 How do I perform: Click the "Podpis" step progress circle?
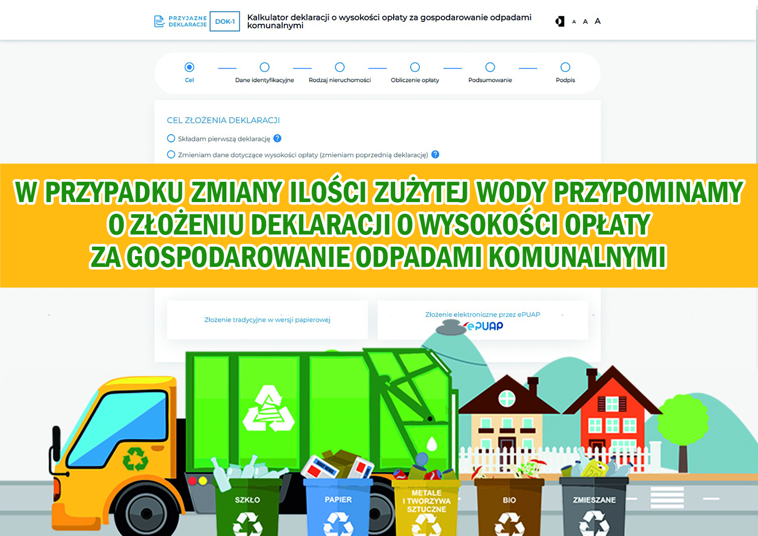point(565,67)
